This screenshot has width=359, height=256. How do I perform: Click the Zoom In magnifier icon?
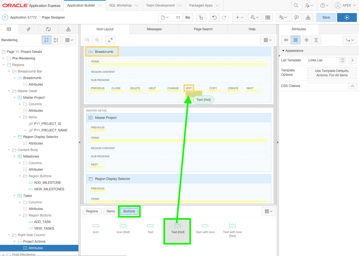[x=97, y=40]
